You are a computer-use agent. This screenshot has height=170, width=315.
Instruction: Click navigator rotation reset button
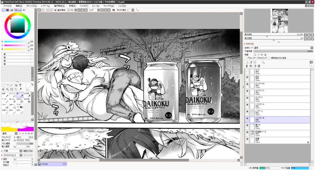[312, 38]
